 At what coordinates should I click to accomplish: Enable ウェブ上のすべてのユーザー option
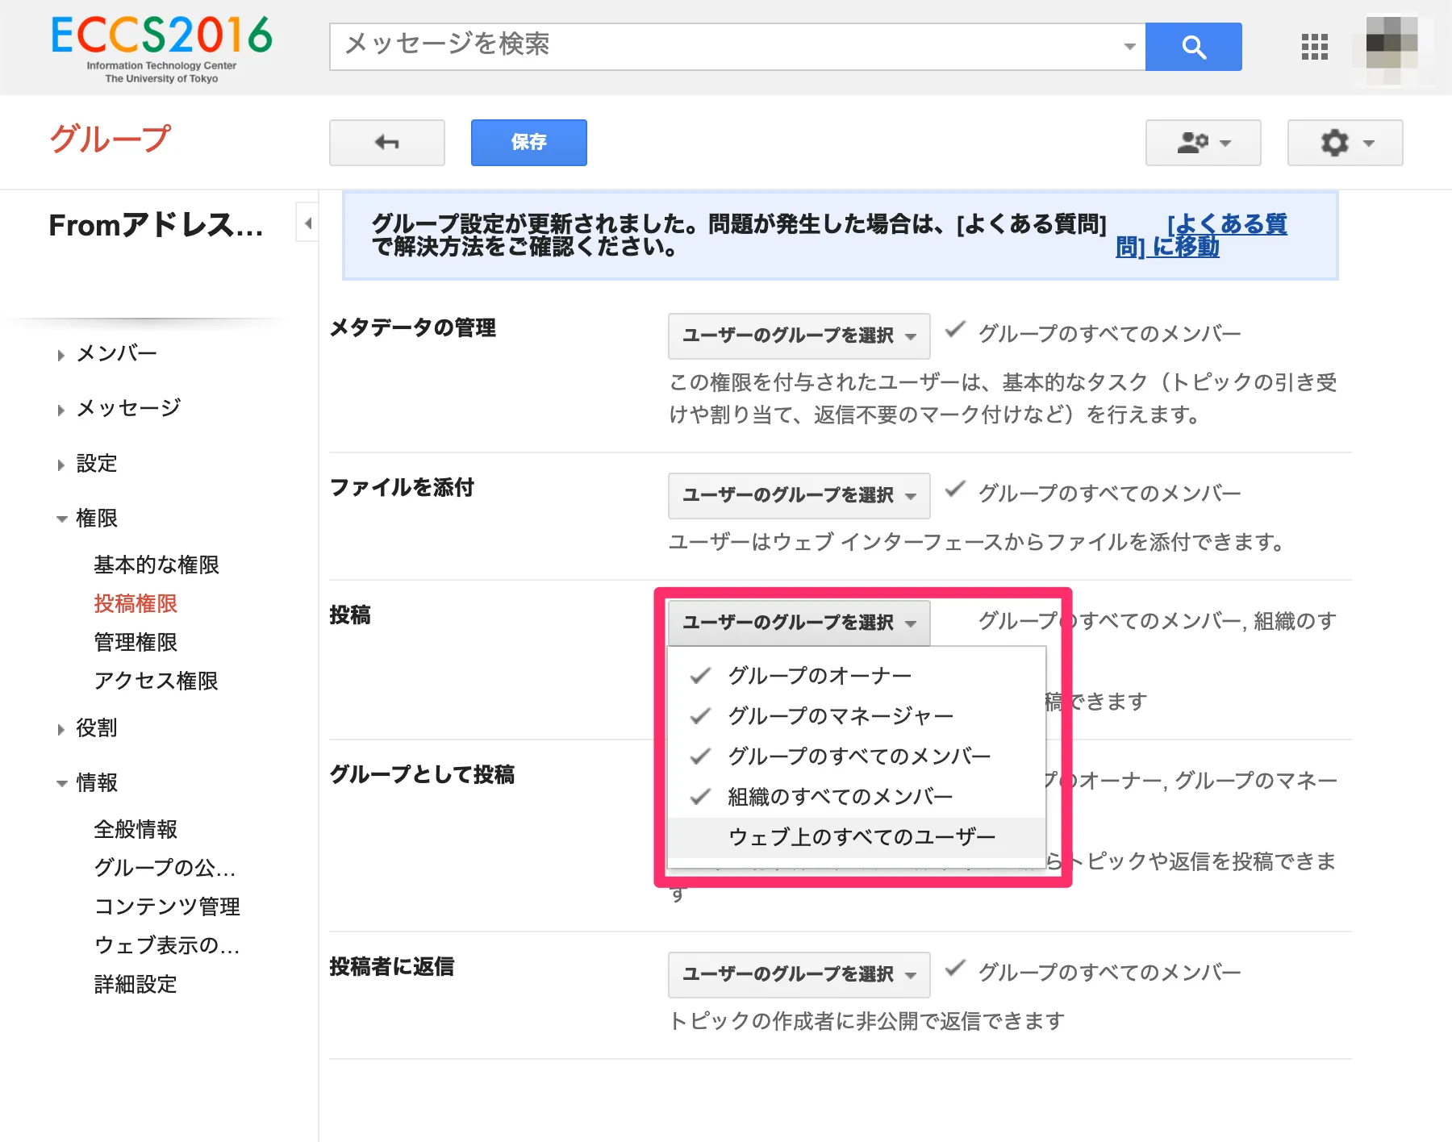point(861,837)
